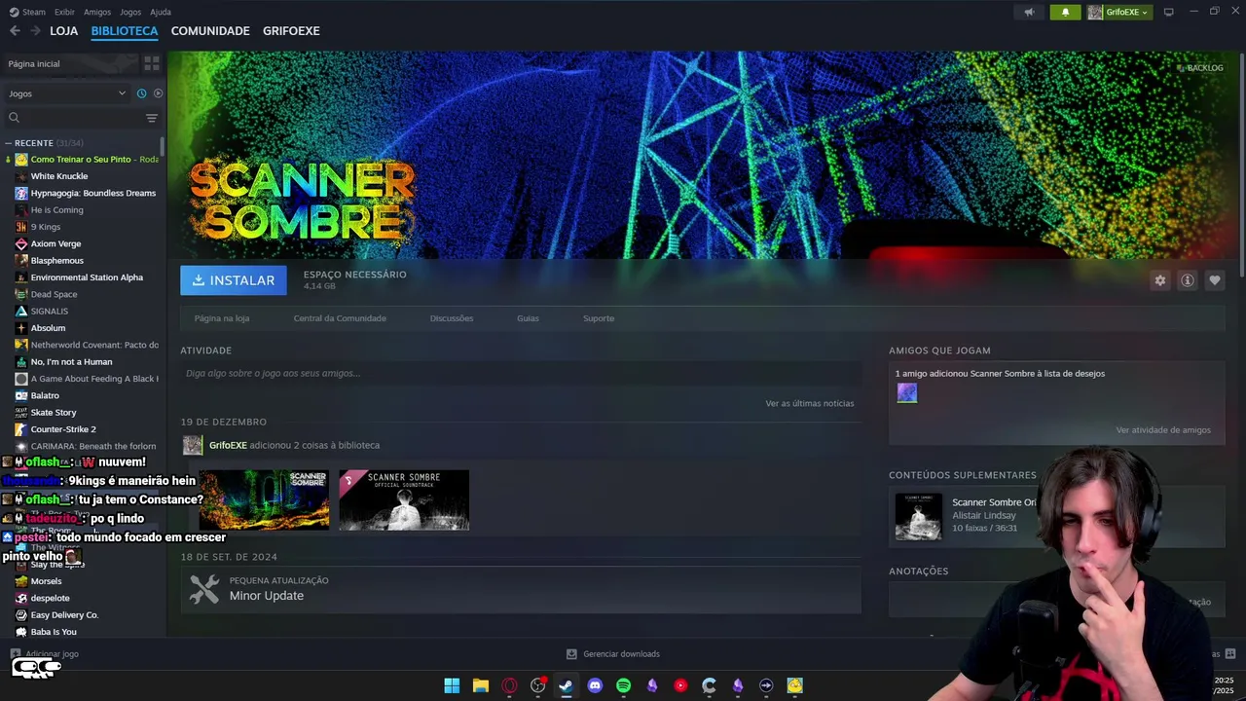The image size is (1246, 701).
Task: Type in the activity comment field
Action: coord(521,373)
